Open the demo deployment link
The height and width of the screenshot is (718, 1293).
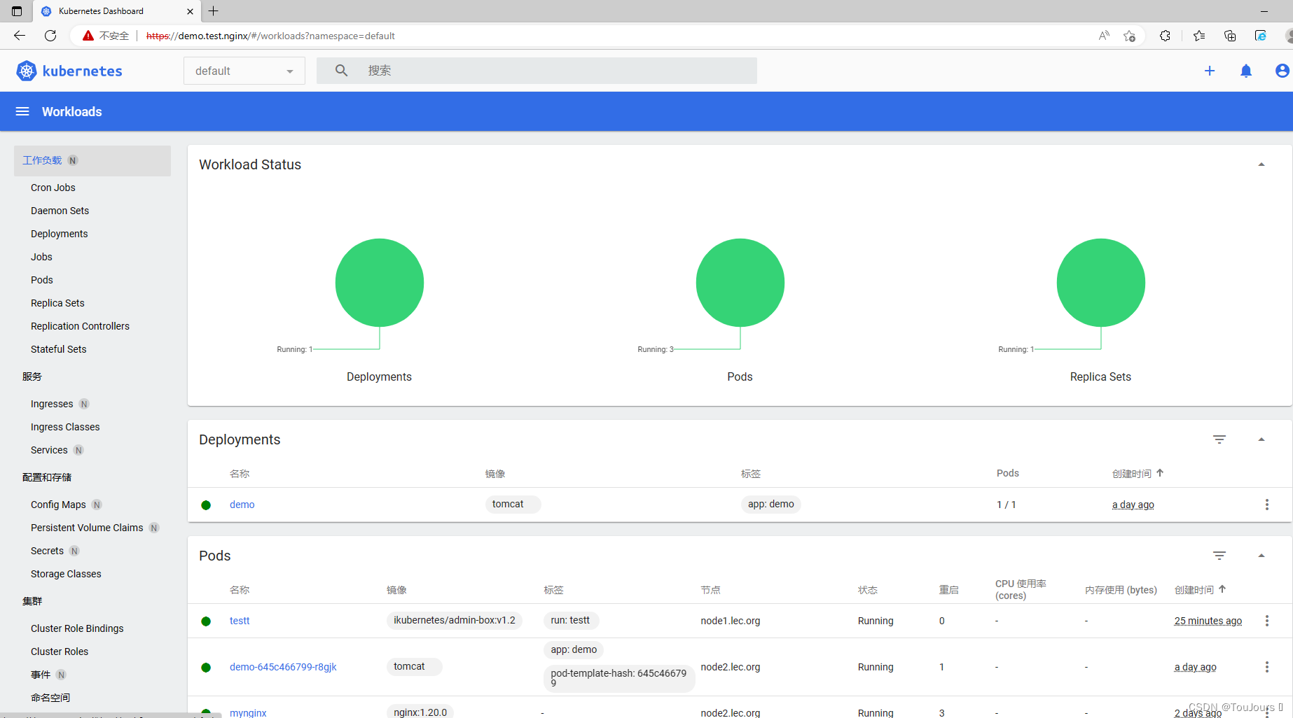click(242, 504)
